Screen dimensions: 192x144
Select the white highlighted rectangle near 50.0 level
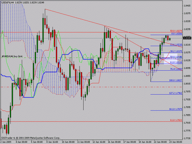click(170, 59)
